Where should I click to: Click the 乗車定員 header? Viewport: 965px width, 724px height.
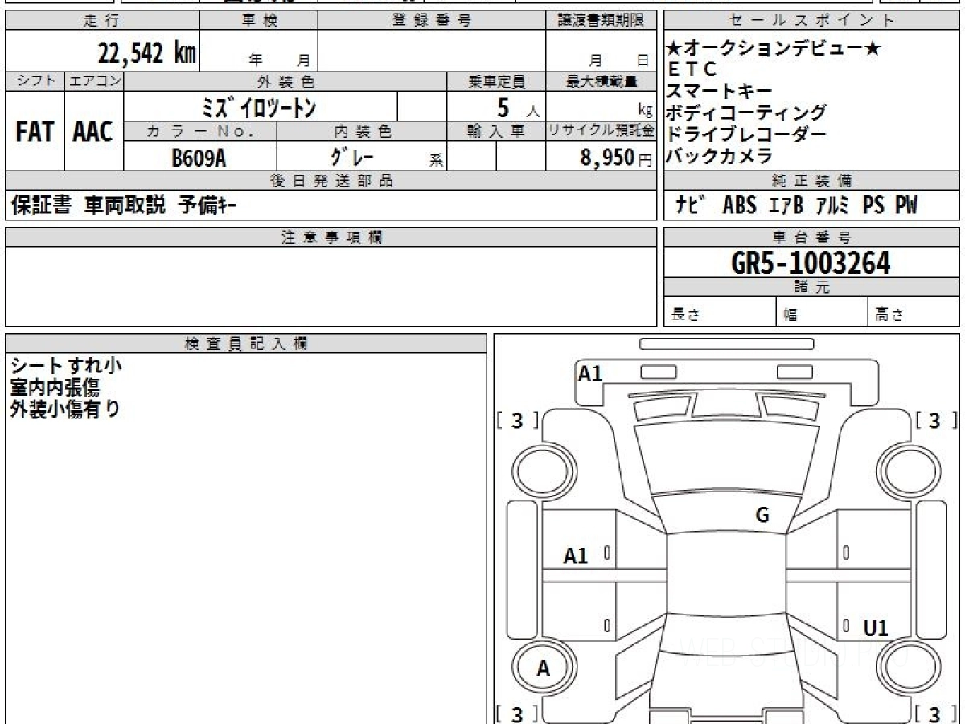pos(496,81)
